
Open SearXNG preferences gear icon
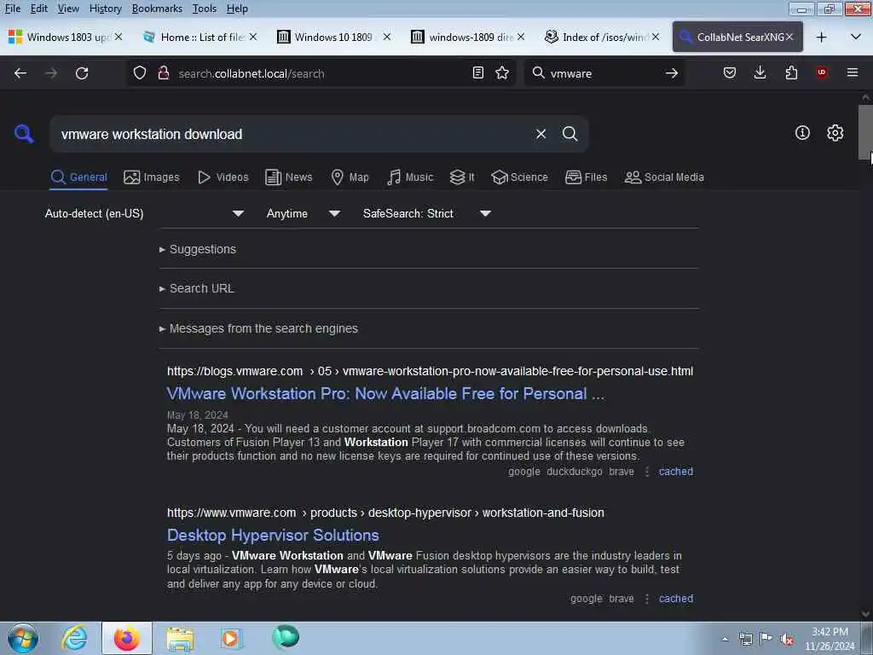(835, 132)
